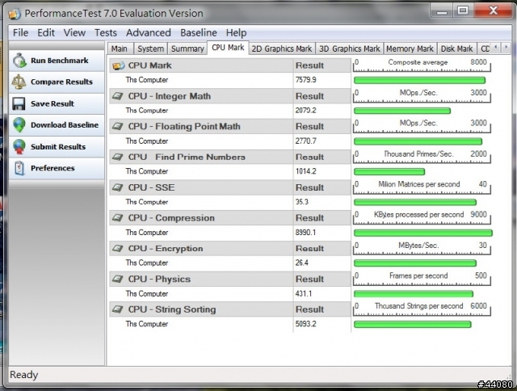
Task: Select the SSE value 35.3
Action: click(301, 202)
